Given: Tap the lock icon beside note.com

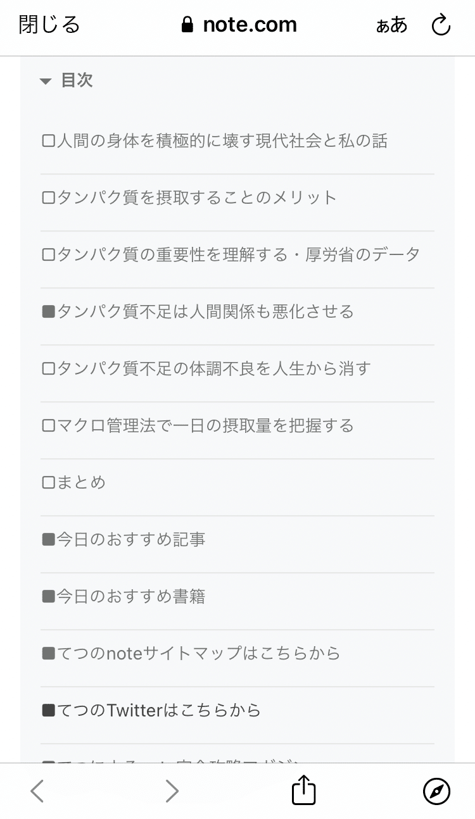Looking at the screenshot, I should tap(187, 25).
